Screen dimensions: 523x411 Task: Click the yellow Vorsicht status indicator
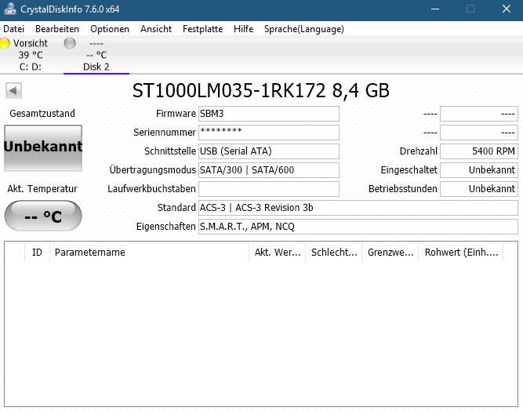[x=5, y=43]
